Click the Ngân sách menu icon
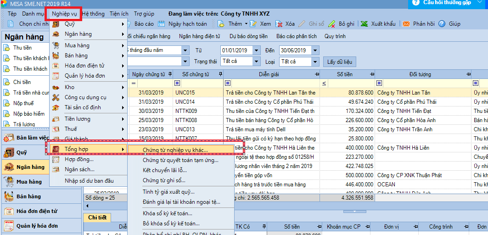The width and height of the screenshot is (488, 235). point(56,169)
